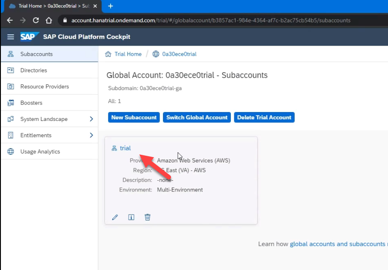The width and height of the screenshot is (388, 270).
Task: Click Delete Trial Account button
Action: 264,117
